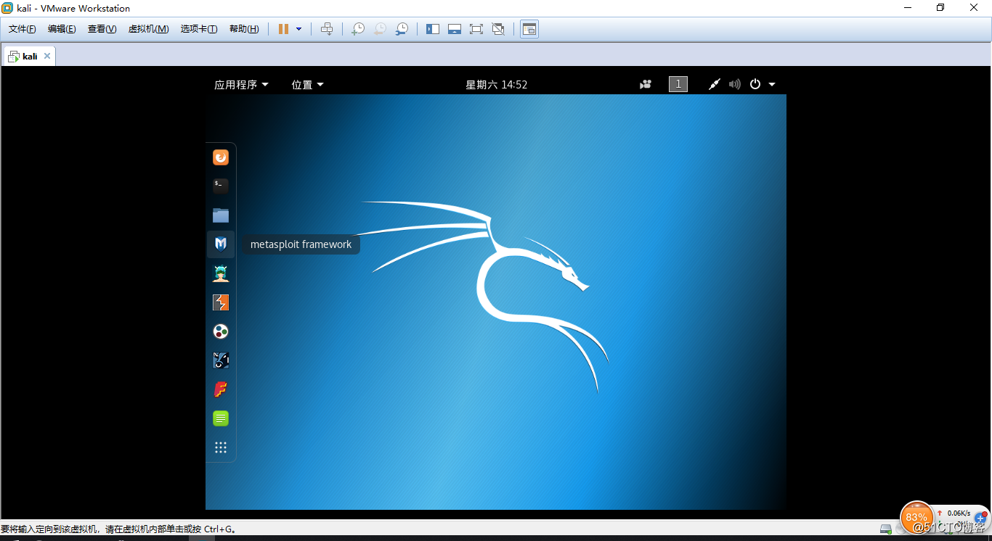992x541 pixels.
Task: Open the green notes dock icon
Action: (221, 418)
